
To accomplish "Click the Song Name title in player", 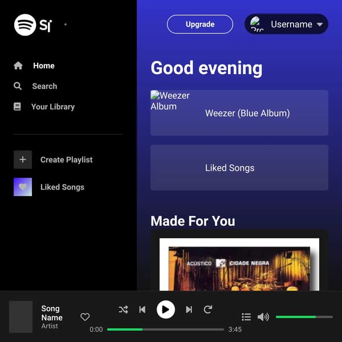I will click(x=52, y=313).
